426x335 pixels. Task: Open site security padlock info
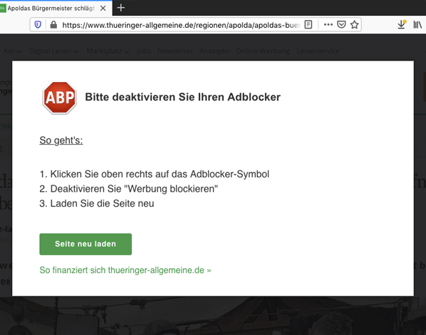tap(53, 25)
